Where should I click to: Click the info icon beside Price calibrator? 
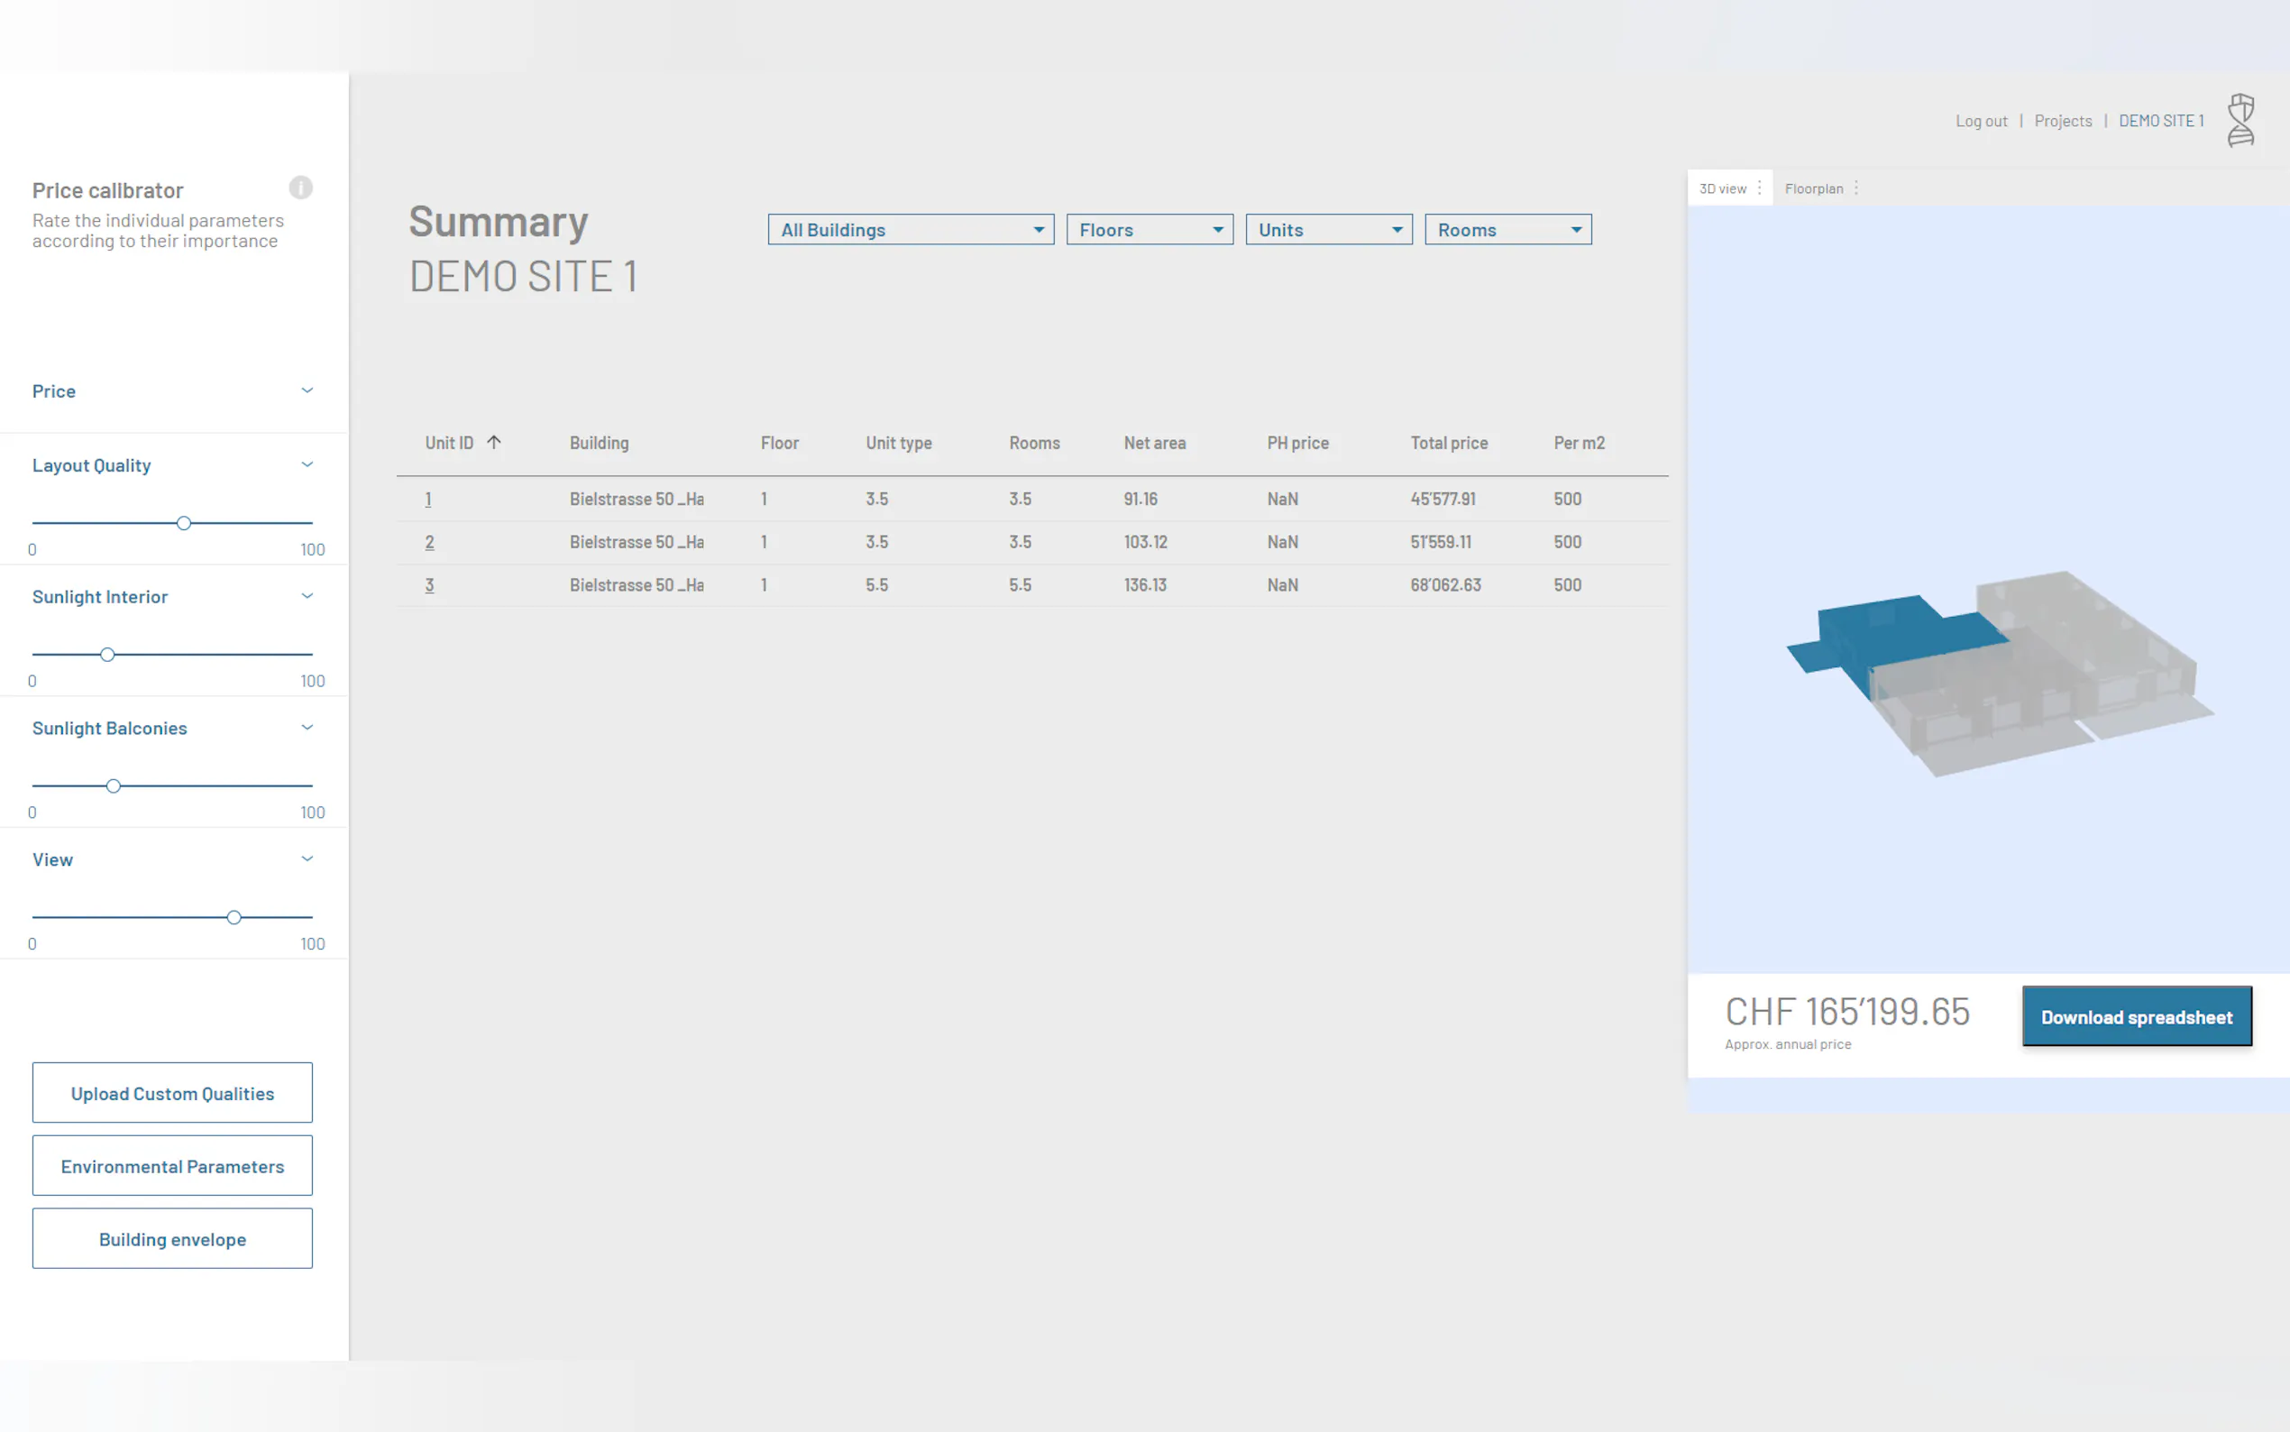[300, 188]
